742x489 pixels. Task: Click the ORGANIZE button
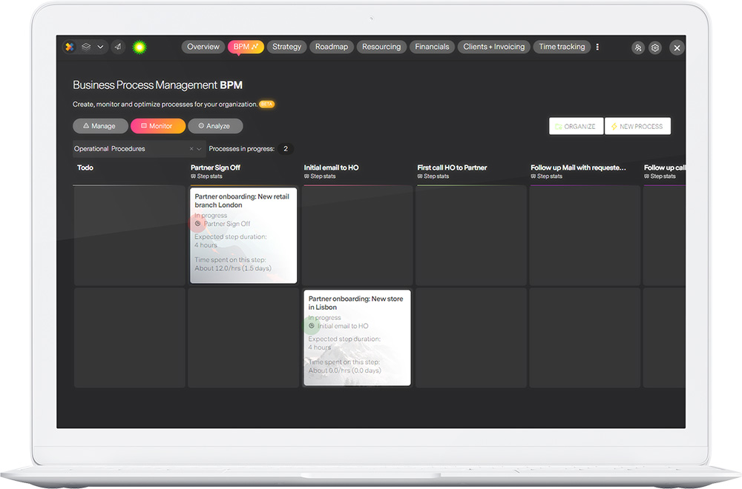coord(576,125)
